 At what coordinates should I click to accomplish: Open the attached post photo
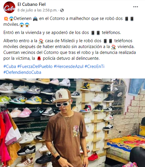coord(72,123)
